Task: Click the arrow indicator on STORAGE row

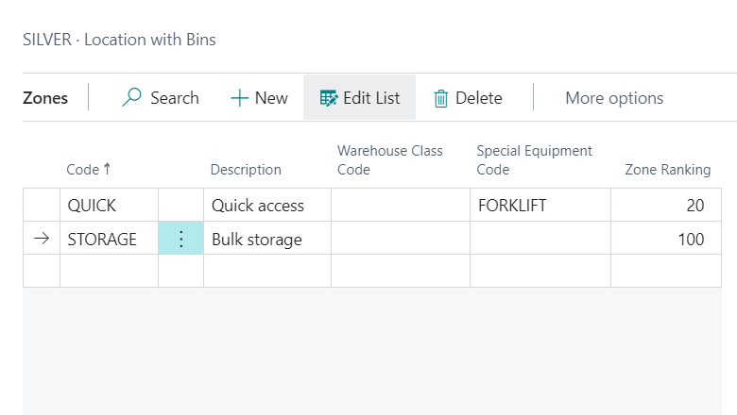Action: [41, 240]
